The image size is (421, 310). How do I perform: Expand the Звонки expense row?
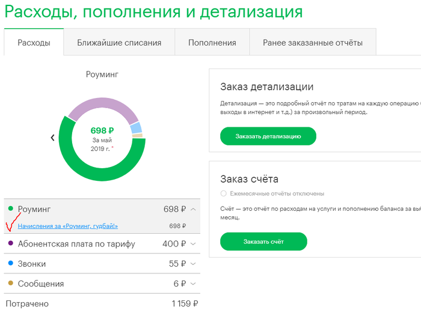(x=193, y=264)
